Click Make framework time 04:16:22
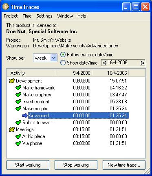 coord(118,88)
